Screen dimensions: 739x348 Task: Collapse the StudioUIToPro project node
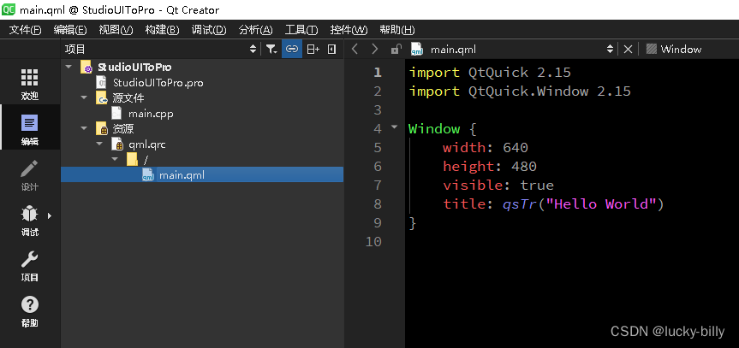coord(69,67)
